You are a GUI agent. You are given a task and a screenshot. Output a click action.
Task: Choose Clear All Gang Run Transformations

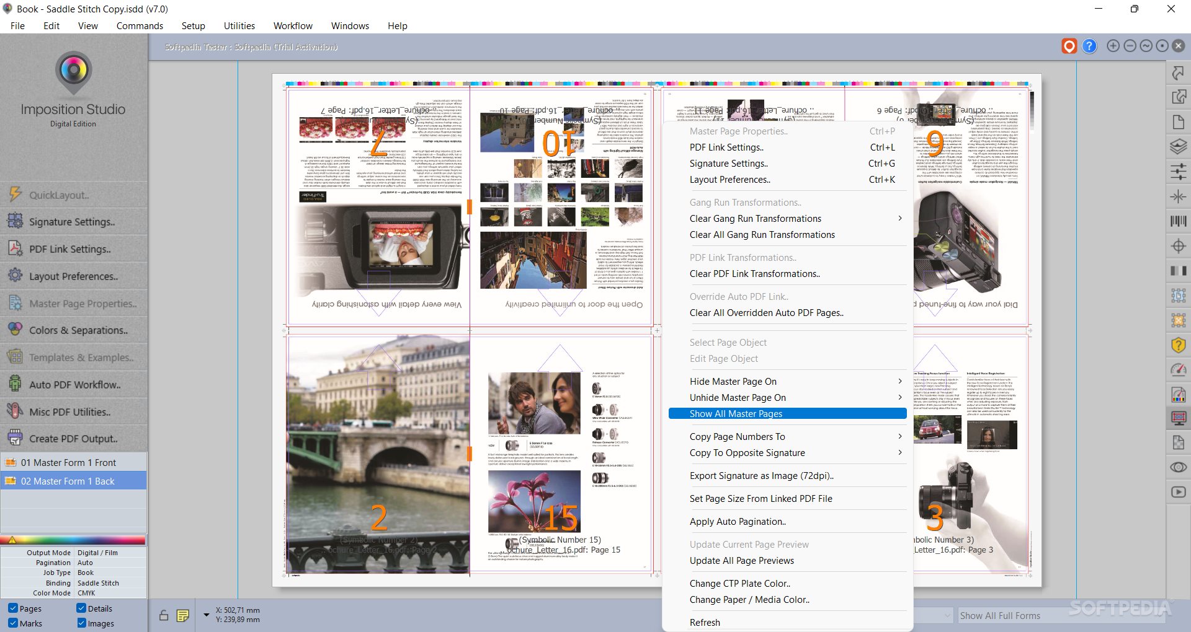tap(788, 235)
